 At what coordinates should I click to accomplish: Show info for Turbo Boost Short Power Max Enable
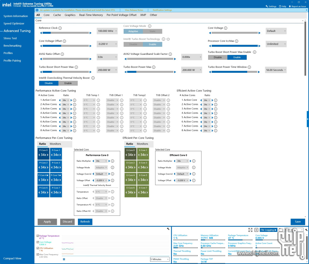coord(255,52)
